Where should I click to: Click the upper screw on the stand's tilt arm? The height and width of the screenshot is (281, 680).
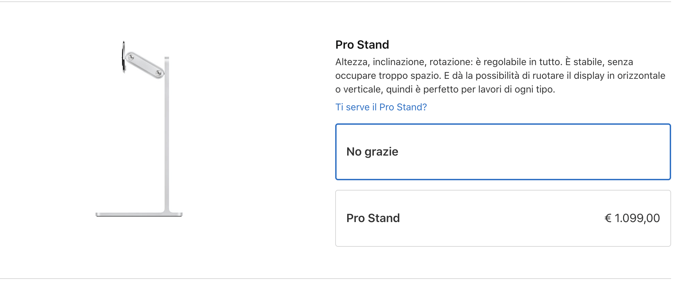[131, 57]
